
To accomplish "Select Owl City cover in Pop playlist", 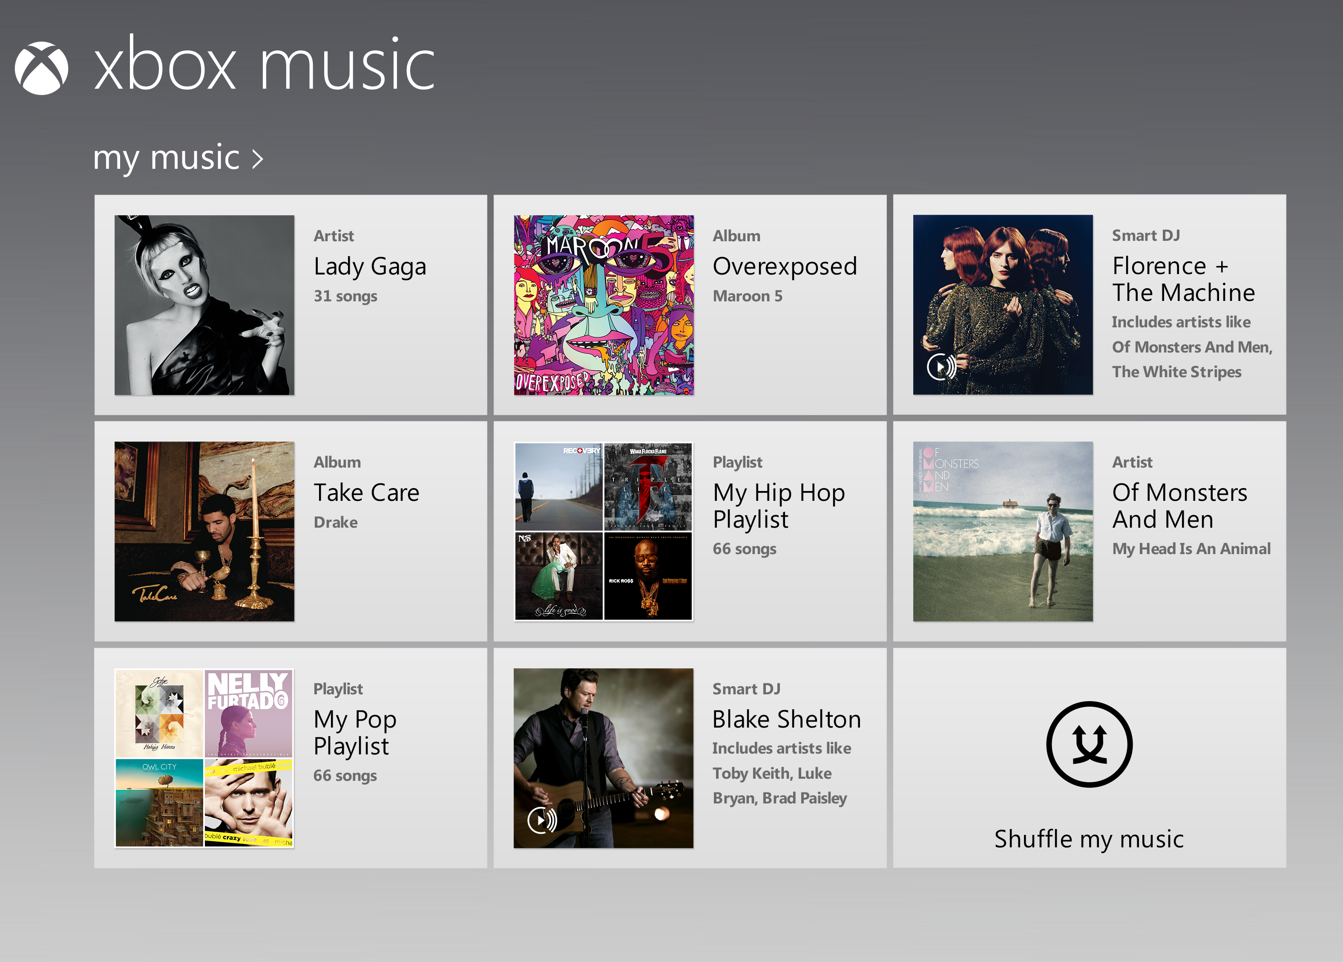I will [159, 803].
